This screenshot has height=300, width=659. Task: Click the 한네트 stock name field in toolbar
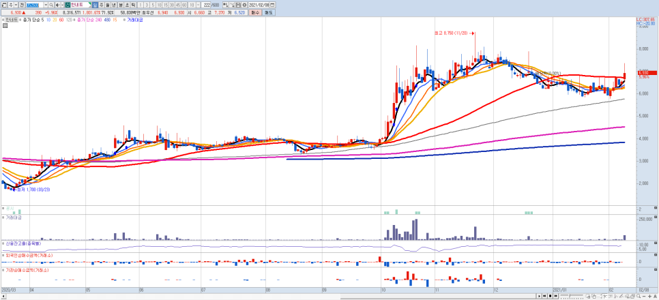tap(80, 5)
